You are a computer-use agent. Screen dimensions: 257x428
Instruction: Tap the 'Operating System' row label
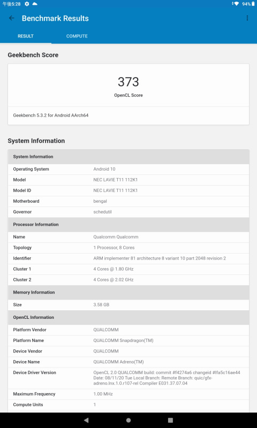coord(31,169)
